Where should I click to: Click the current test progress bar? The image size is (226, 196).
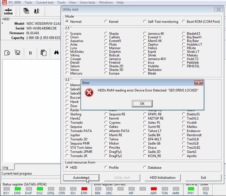coord(31,177)
